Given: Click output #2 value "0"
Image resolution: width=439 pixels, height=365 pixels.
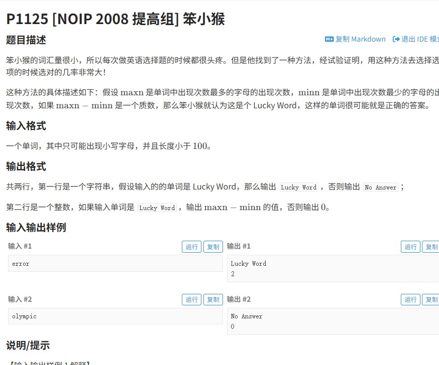Looking at the screenshot, I should point(233,326).
